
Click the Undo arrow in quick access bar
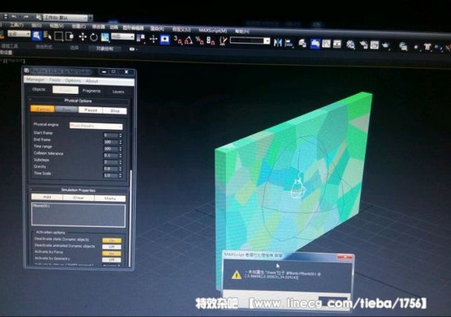tap(14, 17)
